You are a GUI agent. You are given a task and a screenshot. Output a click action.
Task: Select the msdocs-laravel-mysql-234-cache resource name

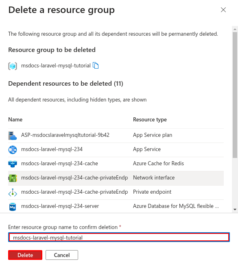pos(59,163)
